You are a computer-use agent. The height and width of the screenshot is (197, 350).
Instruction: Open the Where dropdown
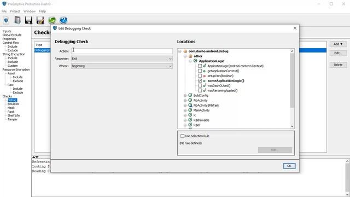(122, 66)
